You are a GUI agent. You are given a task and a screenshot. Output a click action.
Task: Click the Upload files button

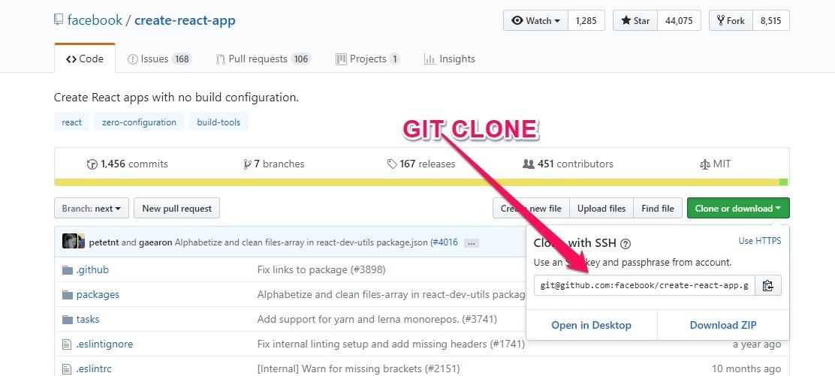601,209
